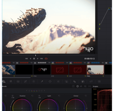Select the second wheel bank dot

(x=32, y=91)
